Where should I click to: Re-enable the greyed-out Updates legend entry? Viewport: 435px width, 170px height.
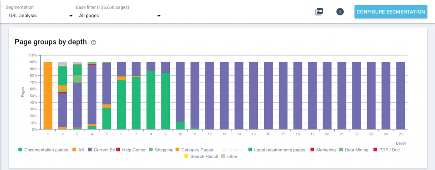(233, 150)
